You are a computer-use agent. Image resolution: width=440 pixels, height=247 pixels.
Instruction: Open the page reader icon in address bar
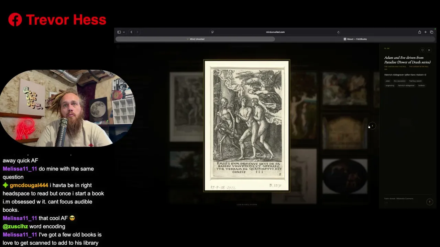pos(212,32)
